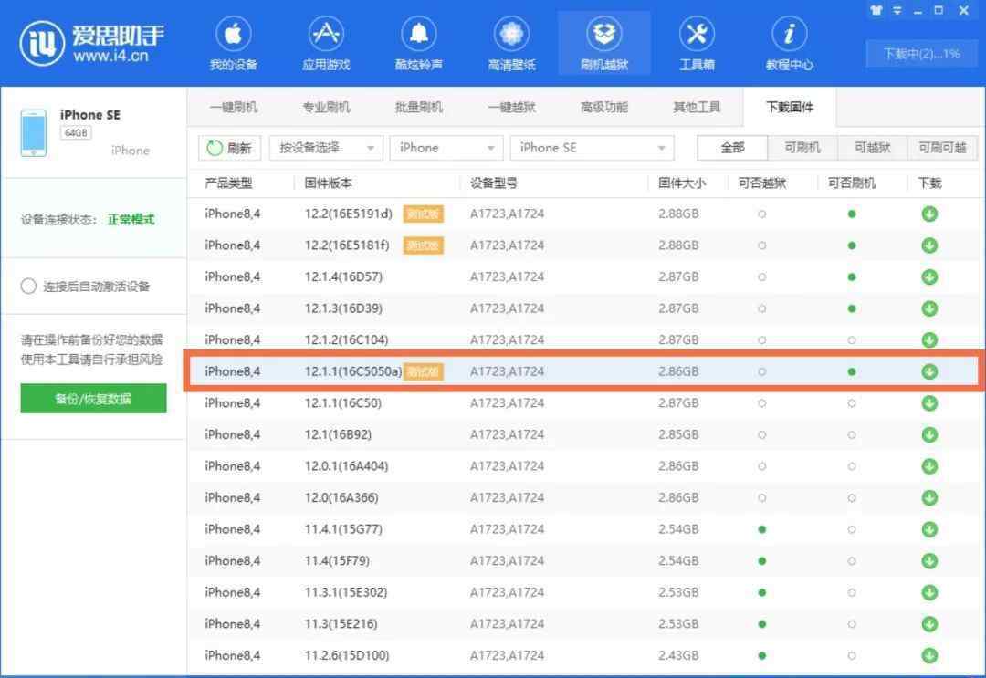986x678 pixels.
Task: Download firmware 12.1.1(16C50)
Action: tap(929, 402)
